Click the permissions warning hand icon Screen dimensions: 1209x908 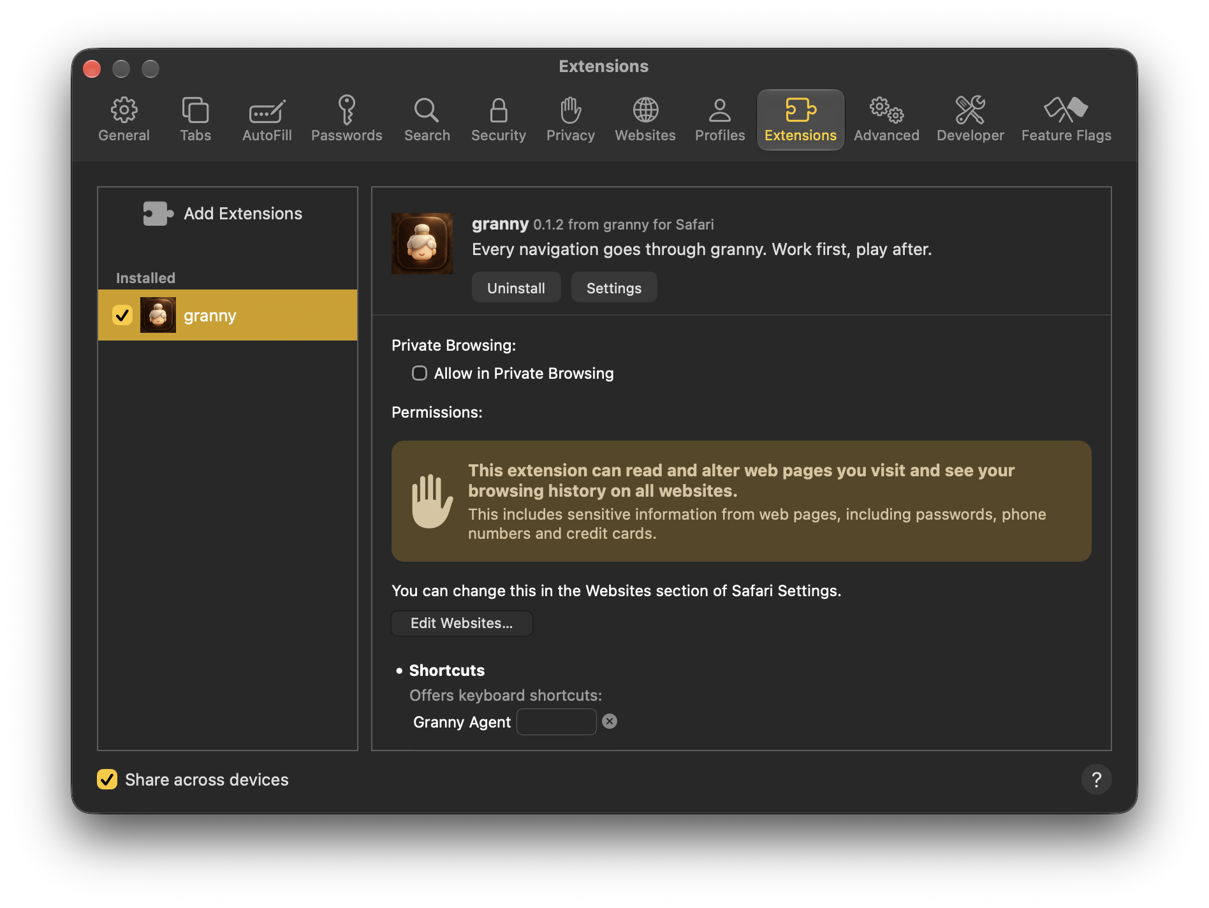(432, 501)
